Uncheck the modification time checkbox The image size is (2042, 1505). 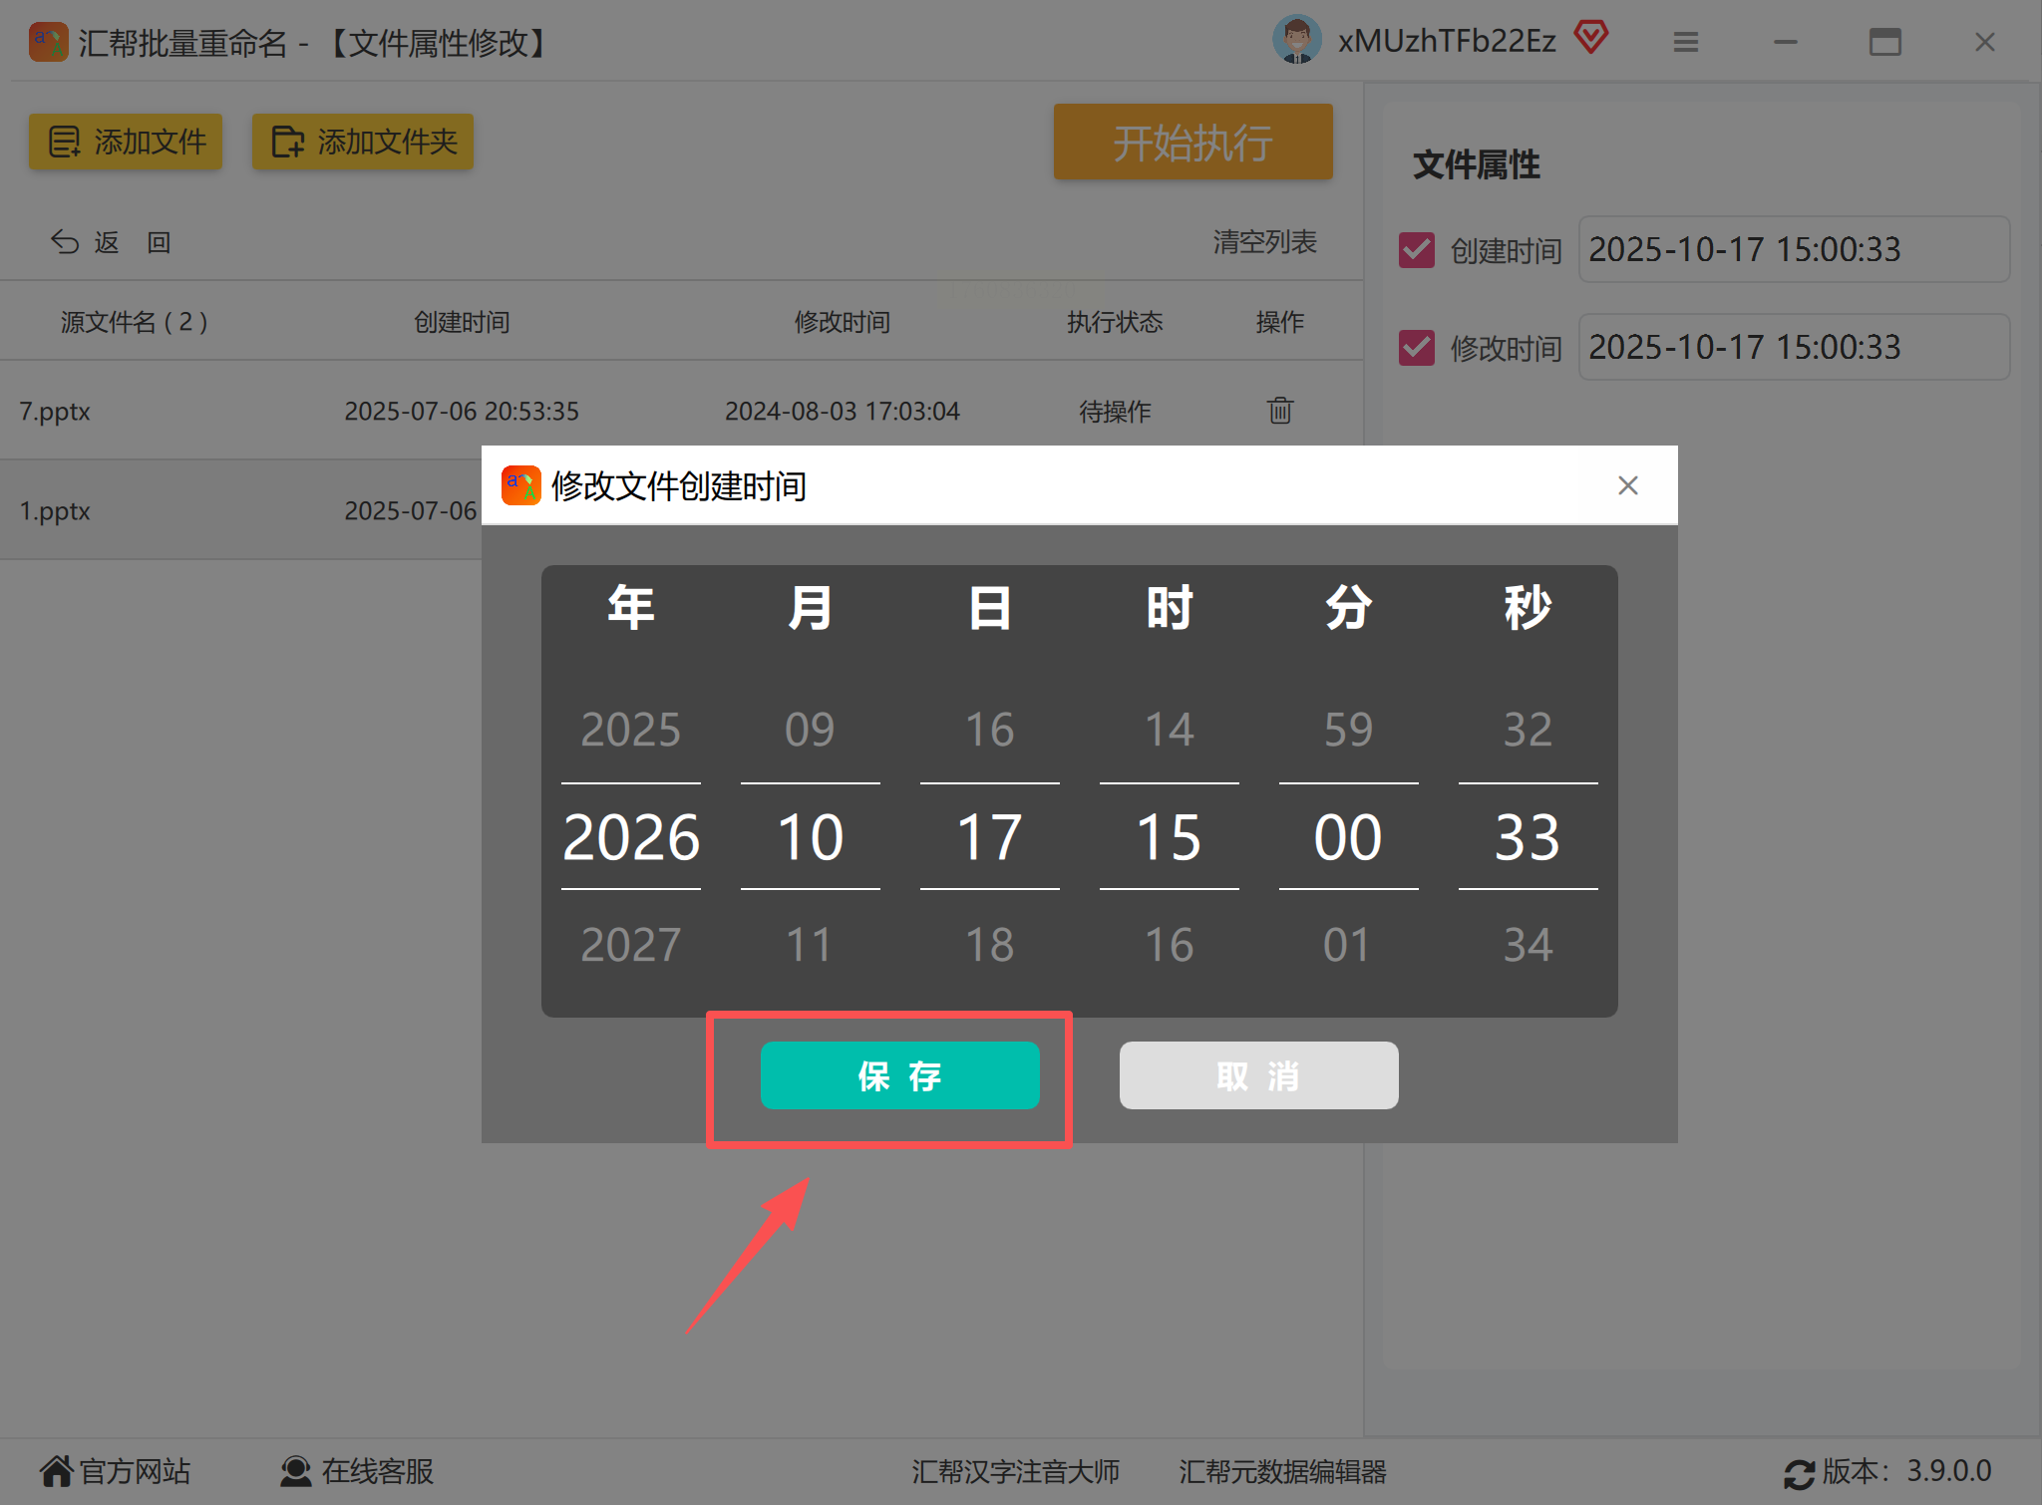[x=1416, y=348]
